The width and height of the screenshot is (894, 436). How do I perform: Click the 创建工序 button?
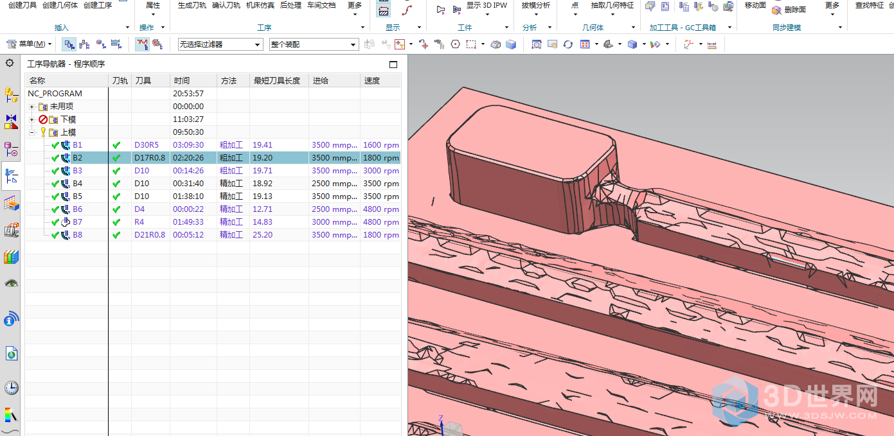coord(98,5)
